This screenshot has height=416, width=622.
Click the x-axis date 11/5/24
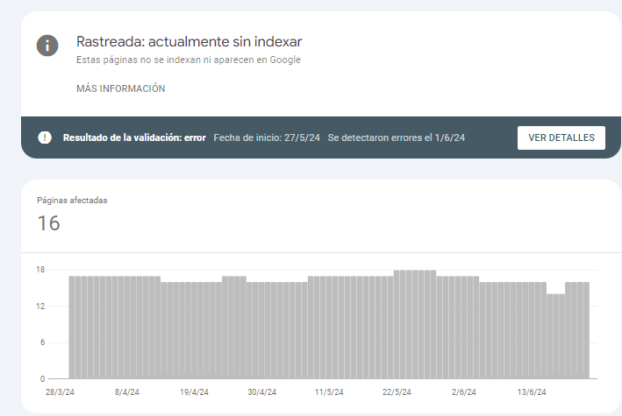pos(329,392)
